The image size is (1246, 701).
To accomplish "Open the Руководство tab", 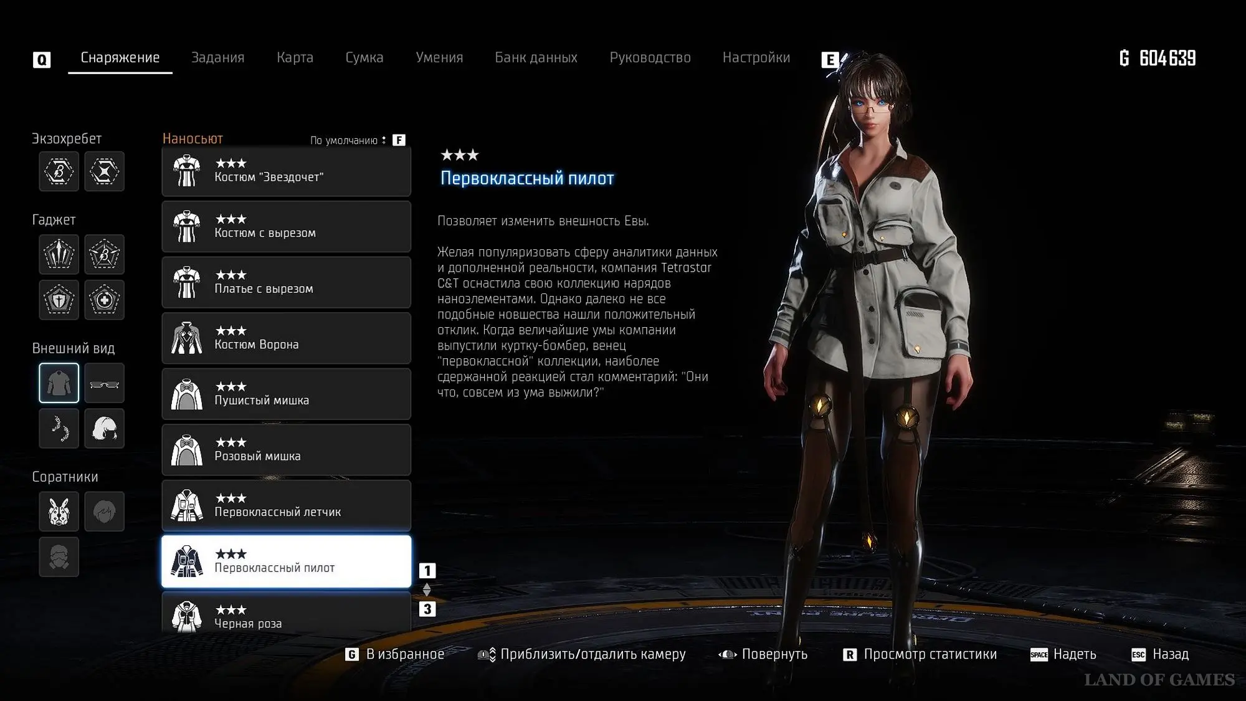I will click(x=650, y=58).
